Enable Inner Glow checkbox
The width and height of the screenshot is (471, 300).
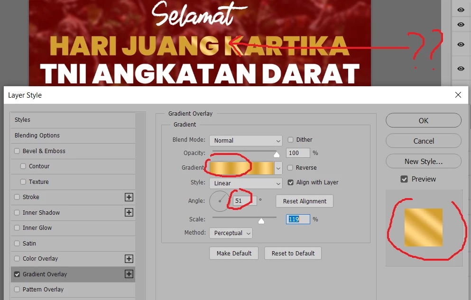coord(17,227)
